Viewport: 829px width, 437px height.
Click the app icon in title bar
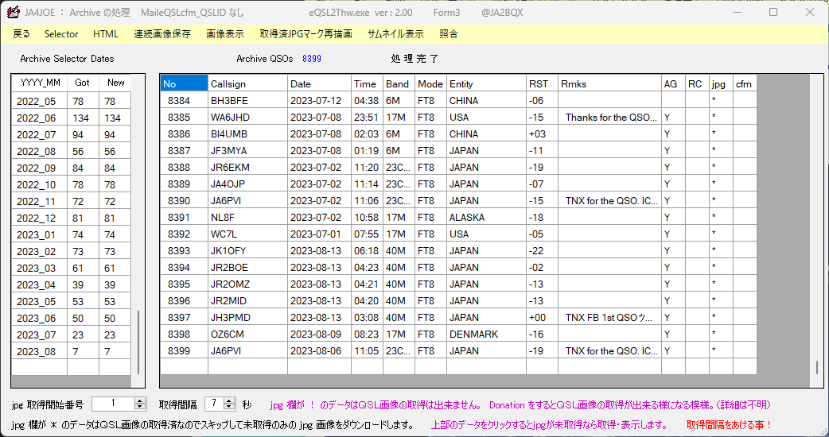(13, 12)
